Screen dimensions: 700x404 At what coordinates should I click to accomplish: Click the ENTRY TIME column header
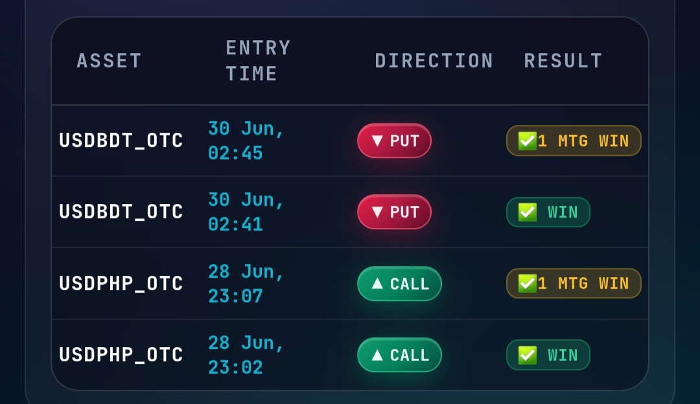[x=258, y=61]
